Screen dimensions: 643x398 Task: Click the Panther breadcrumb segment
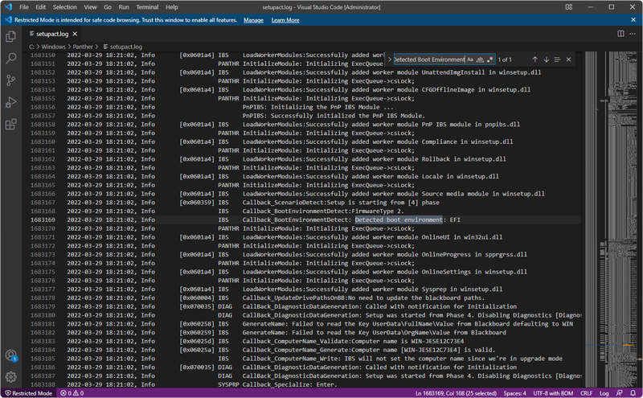(x=83, y=47)
